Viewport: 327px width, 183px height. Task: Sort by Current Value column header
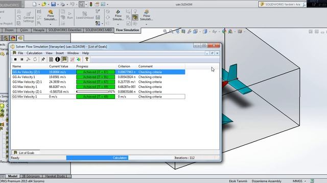click(x=59, y=67)
